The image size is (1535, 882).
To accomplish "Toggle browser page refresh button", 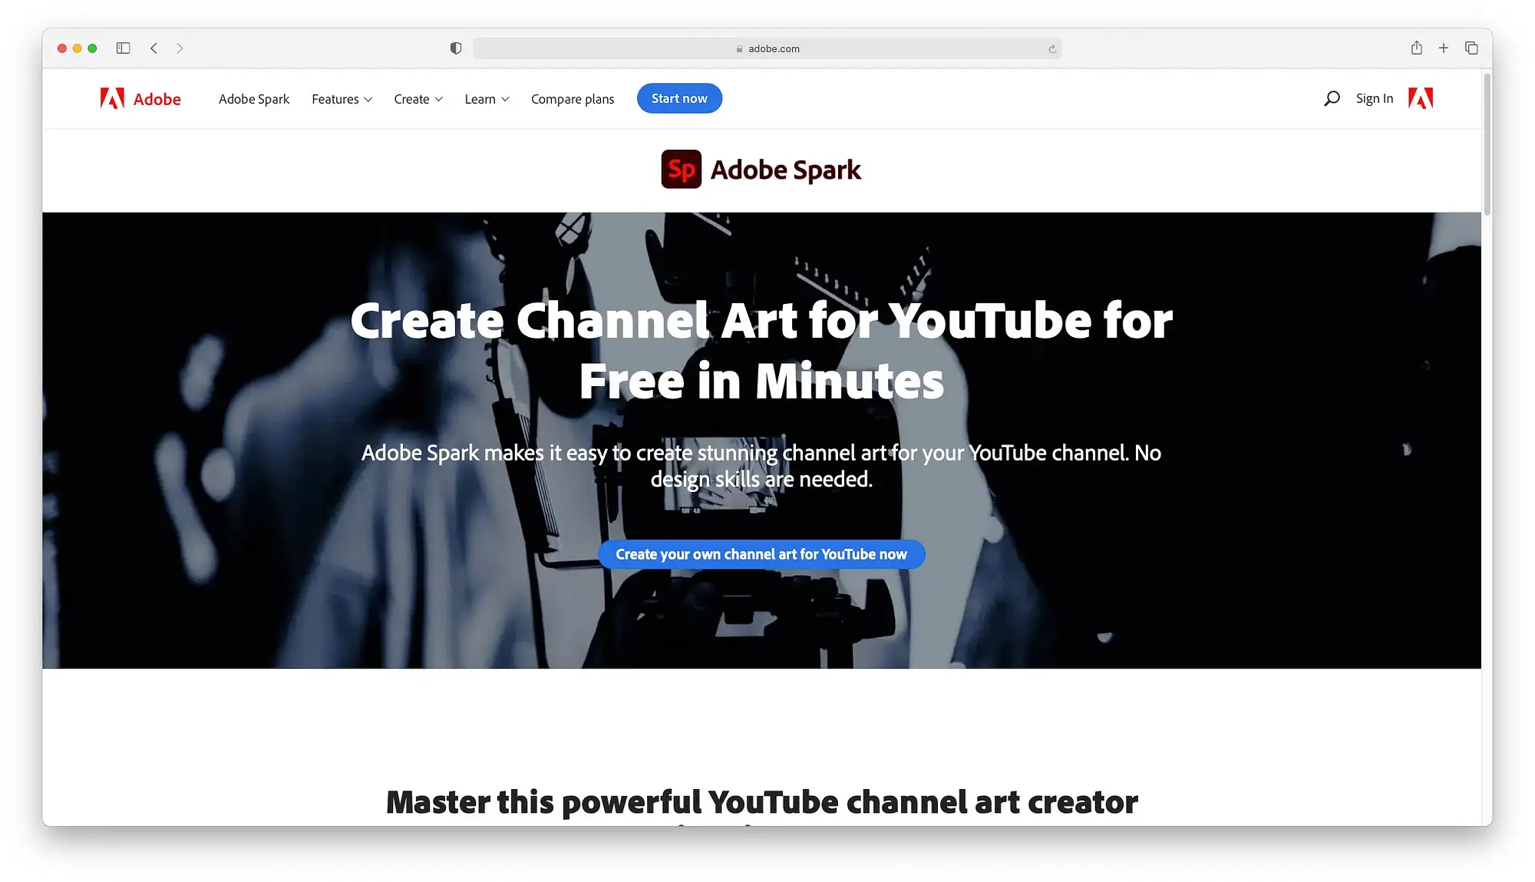I will (x=1051, y=48).
